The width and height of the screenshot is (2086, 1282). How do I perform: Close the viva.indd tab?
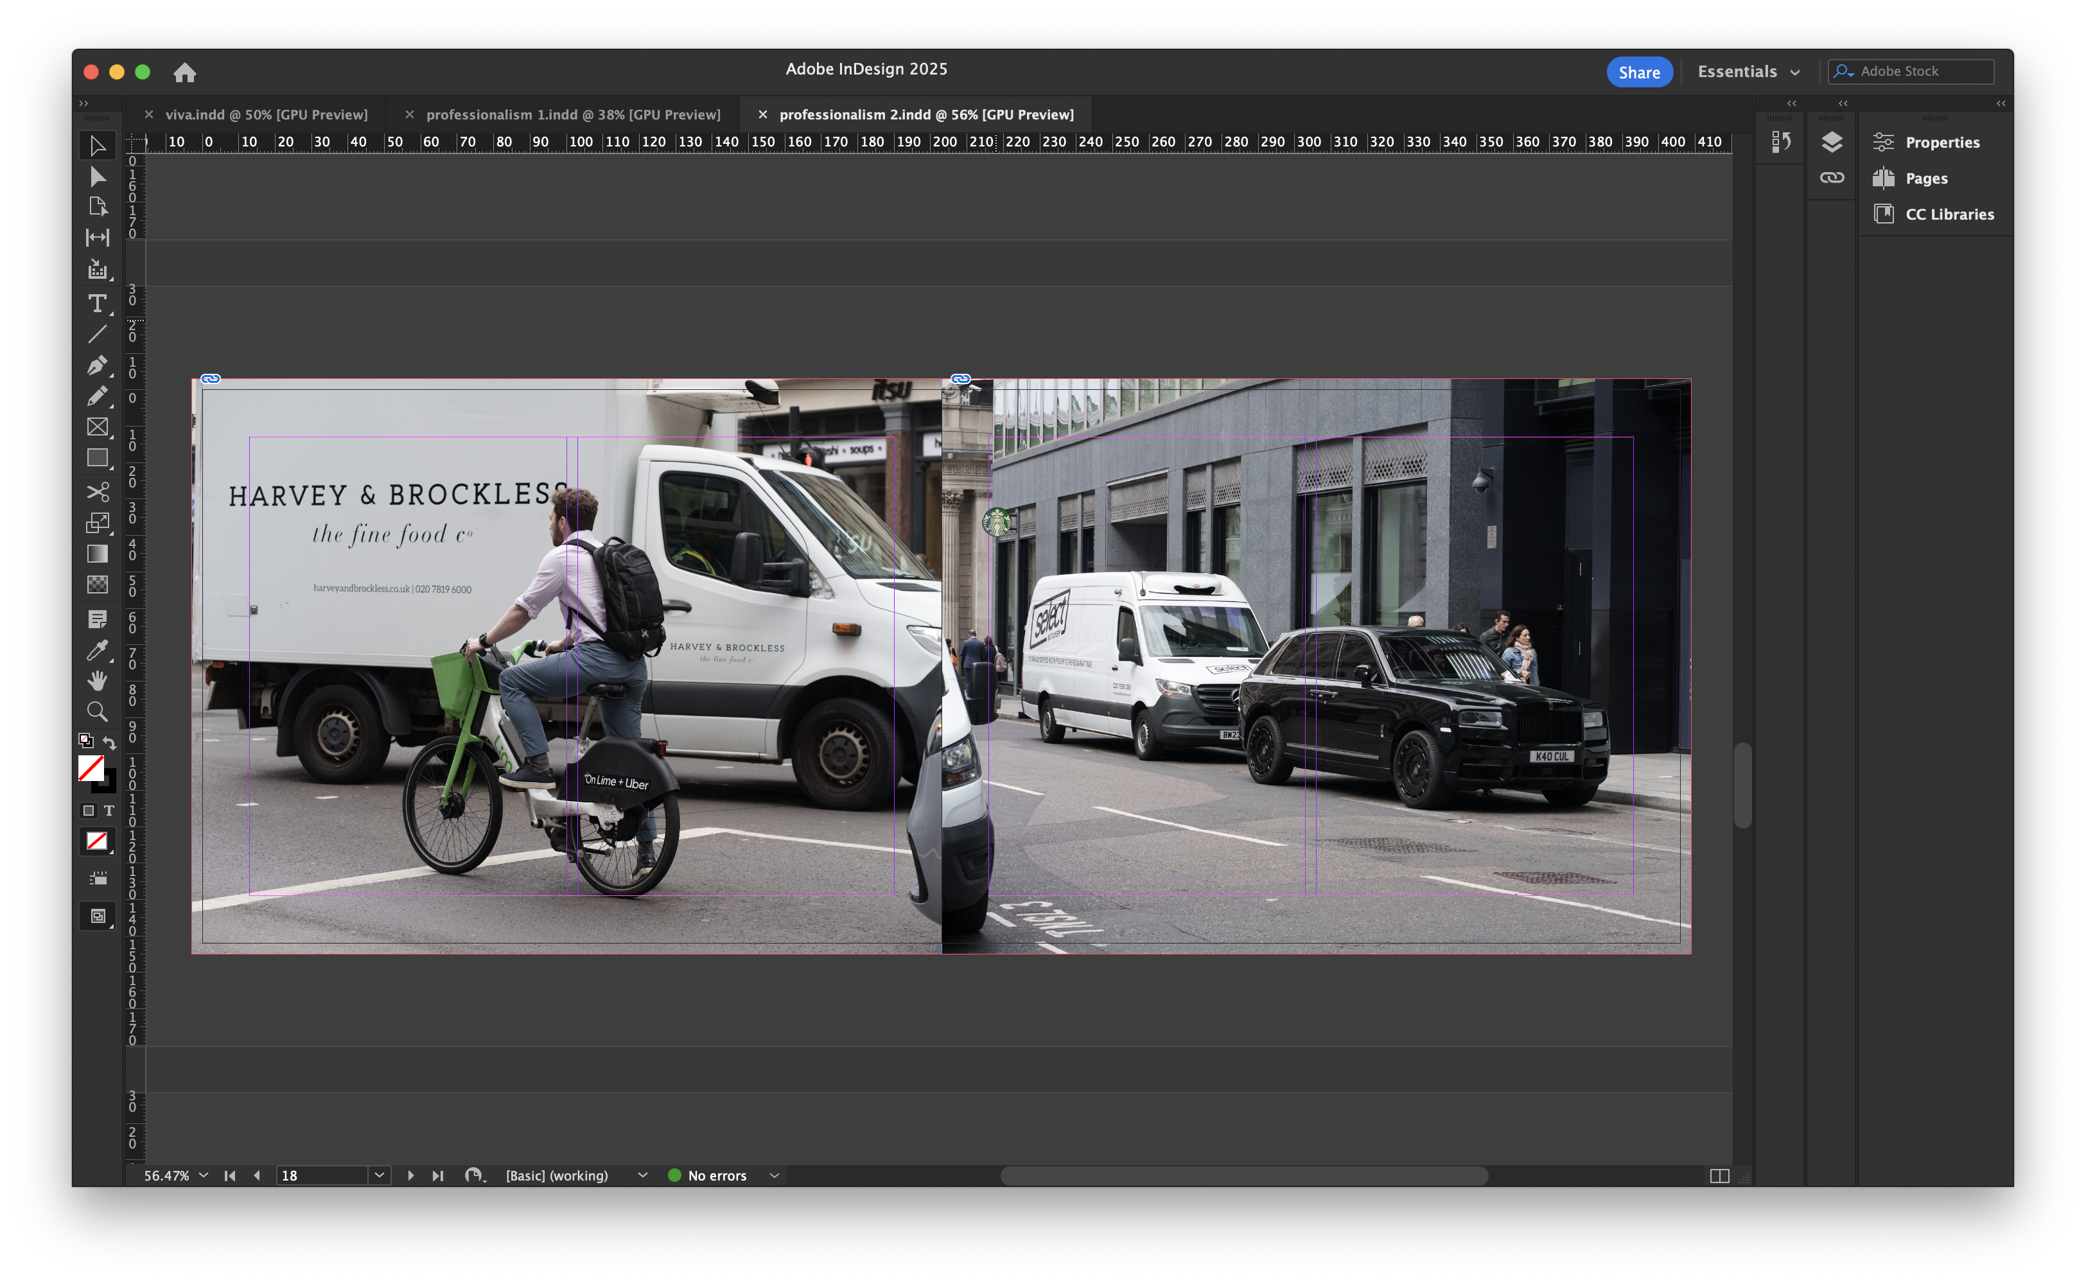[148, 114]
